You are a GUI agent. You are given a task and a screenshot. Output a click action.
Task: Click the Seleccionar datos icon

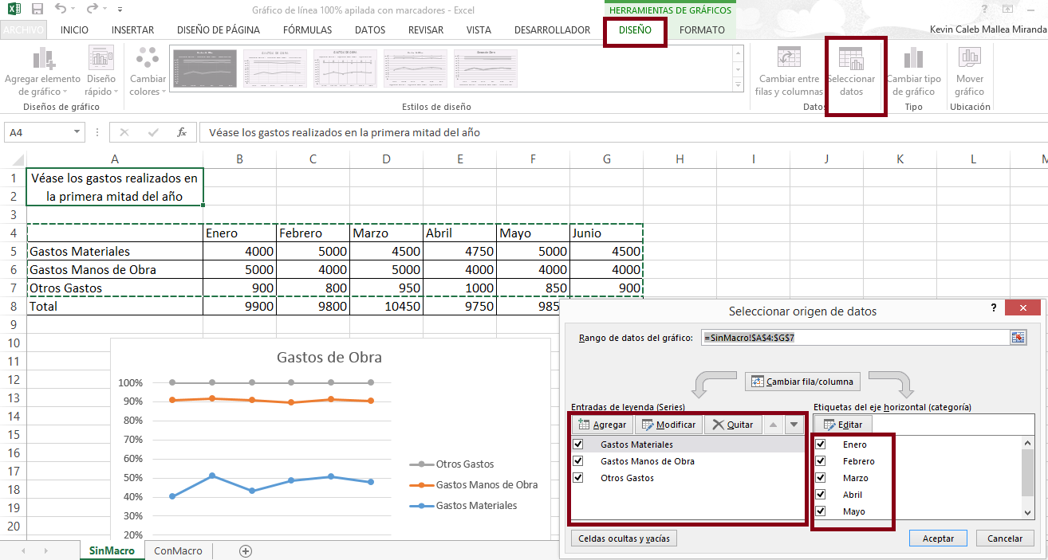tap(851, 60)
